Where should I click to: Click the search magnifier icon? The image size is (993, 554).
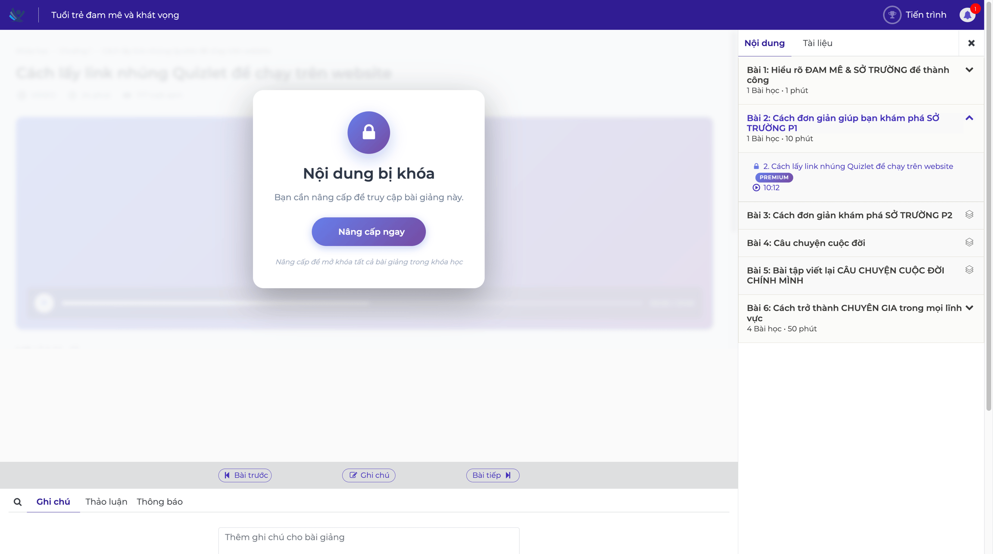[x=18, y=502]
